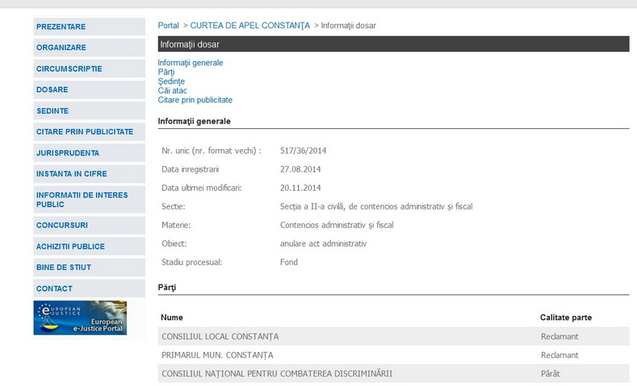Click INFORMATII DE INTERES PUBLIC
Viewport: 637px width, 386px height.
point(82,199)
